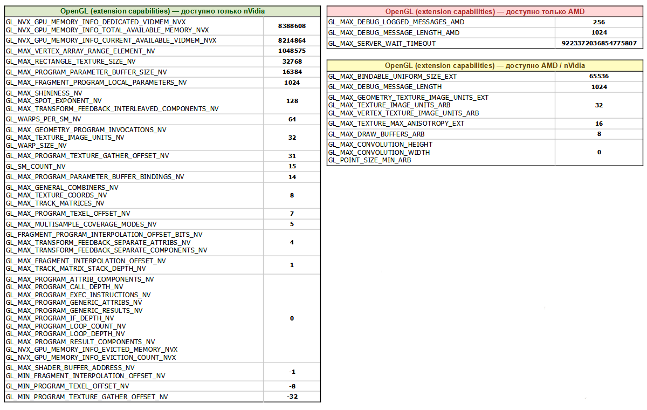Click value 7
The image size is (647, 410).
[292, 214]
